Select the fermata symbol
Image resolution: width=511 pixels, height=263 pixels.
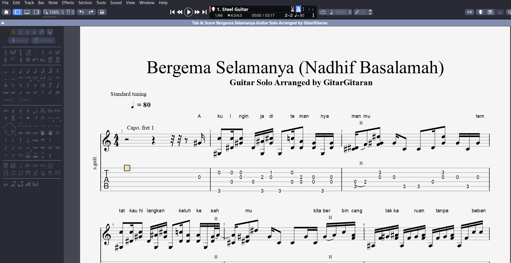(58, 78)
